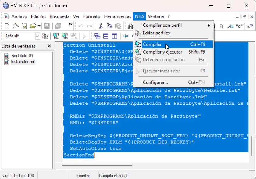The width and height of the screenshot is (256, 179).
Task: Open the Búsqueda menu
Action: click(x=59, y=16)
